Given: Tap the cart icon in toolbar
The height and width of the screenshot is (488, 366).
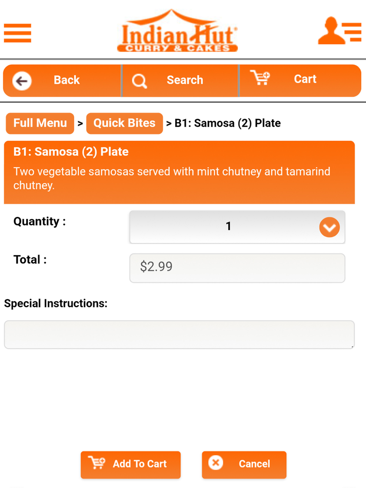Looking at the screenshot, I should pos(260,78).
